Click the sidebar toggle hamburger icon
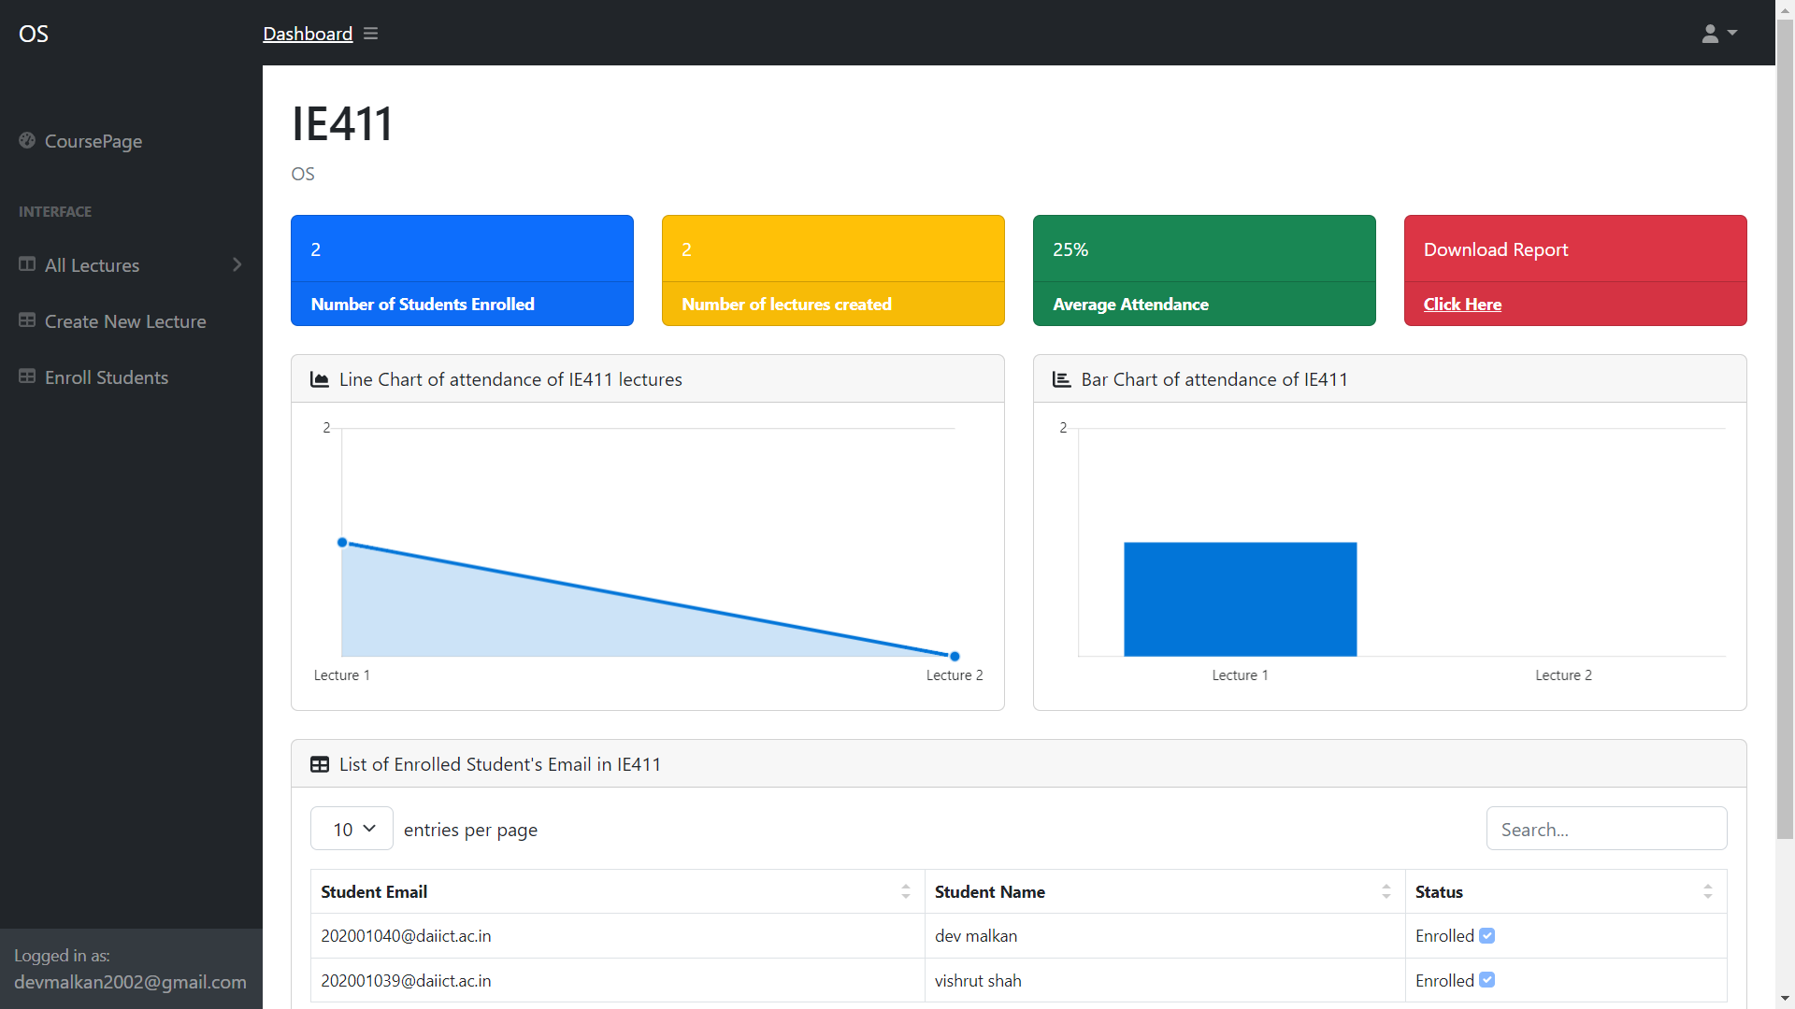1795x1009 pixels. (370, 33)
